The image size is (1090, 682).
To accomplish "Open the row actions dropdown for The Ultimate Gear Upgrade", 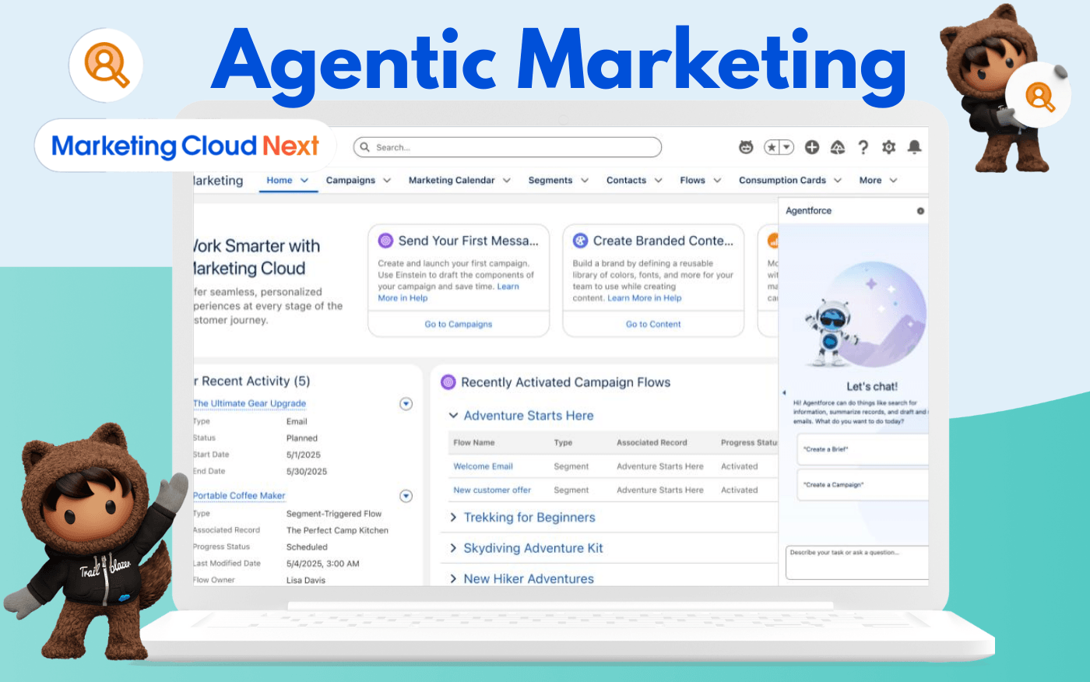I will tap(406, 403).
